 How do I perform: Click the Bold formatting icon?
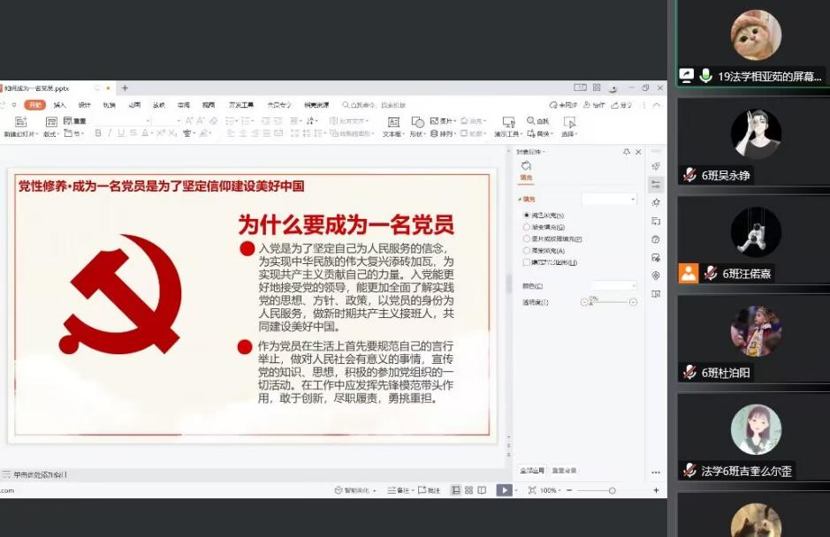(x=97, y=133)
